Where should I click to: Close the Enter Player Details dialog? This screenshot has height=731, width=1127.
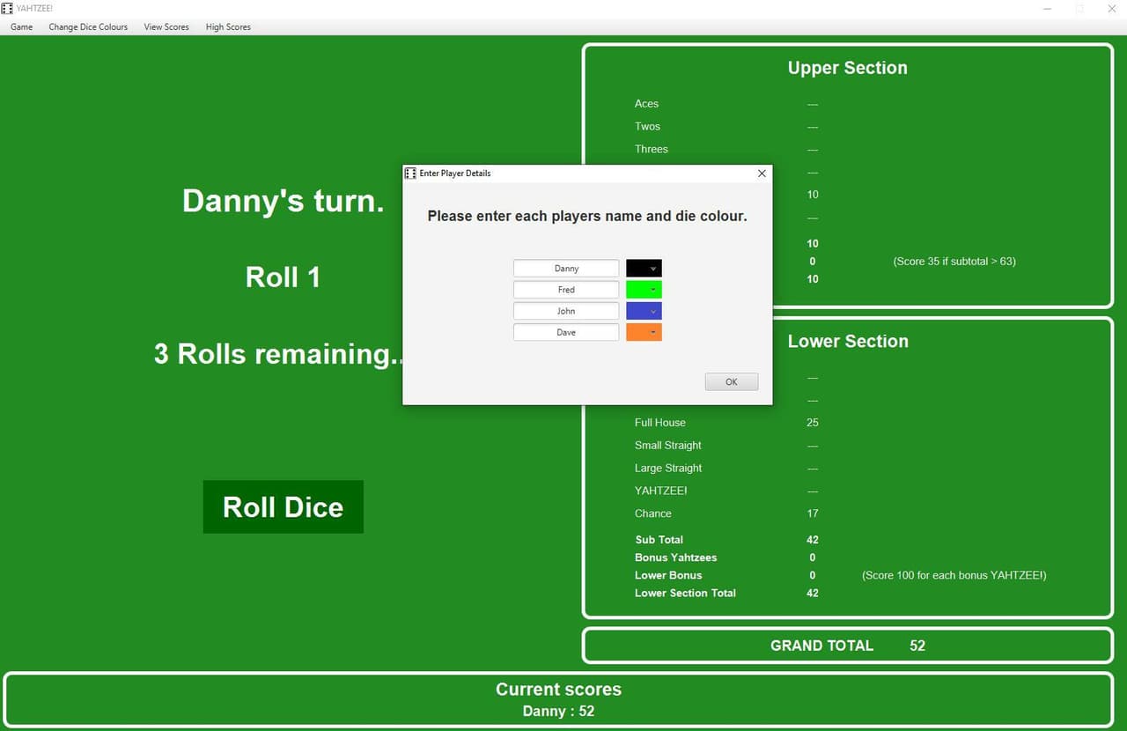(x=762, y=174)
